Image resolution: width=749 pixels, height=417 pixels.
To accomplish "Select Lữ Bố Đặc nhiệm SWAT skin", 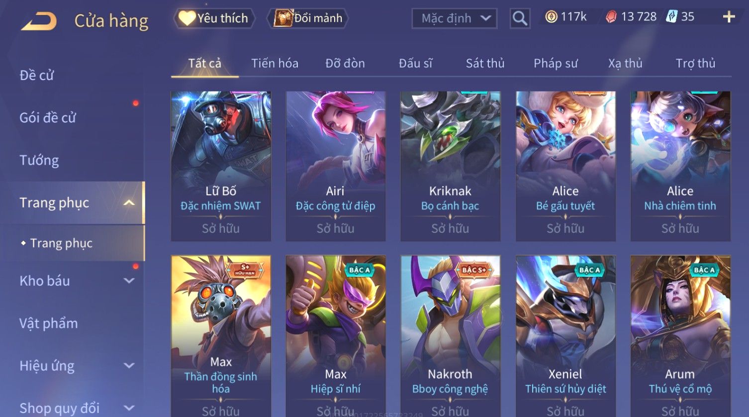I will (221, 166).
